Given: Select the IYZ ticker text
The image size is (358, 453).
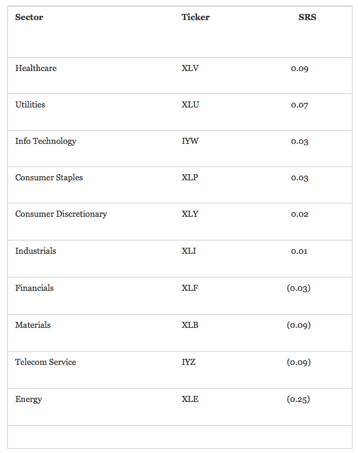Looking at the screenshot, I should pos(188,362).
